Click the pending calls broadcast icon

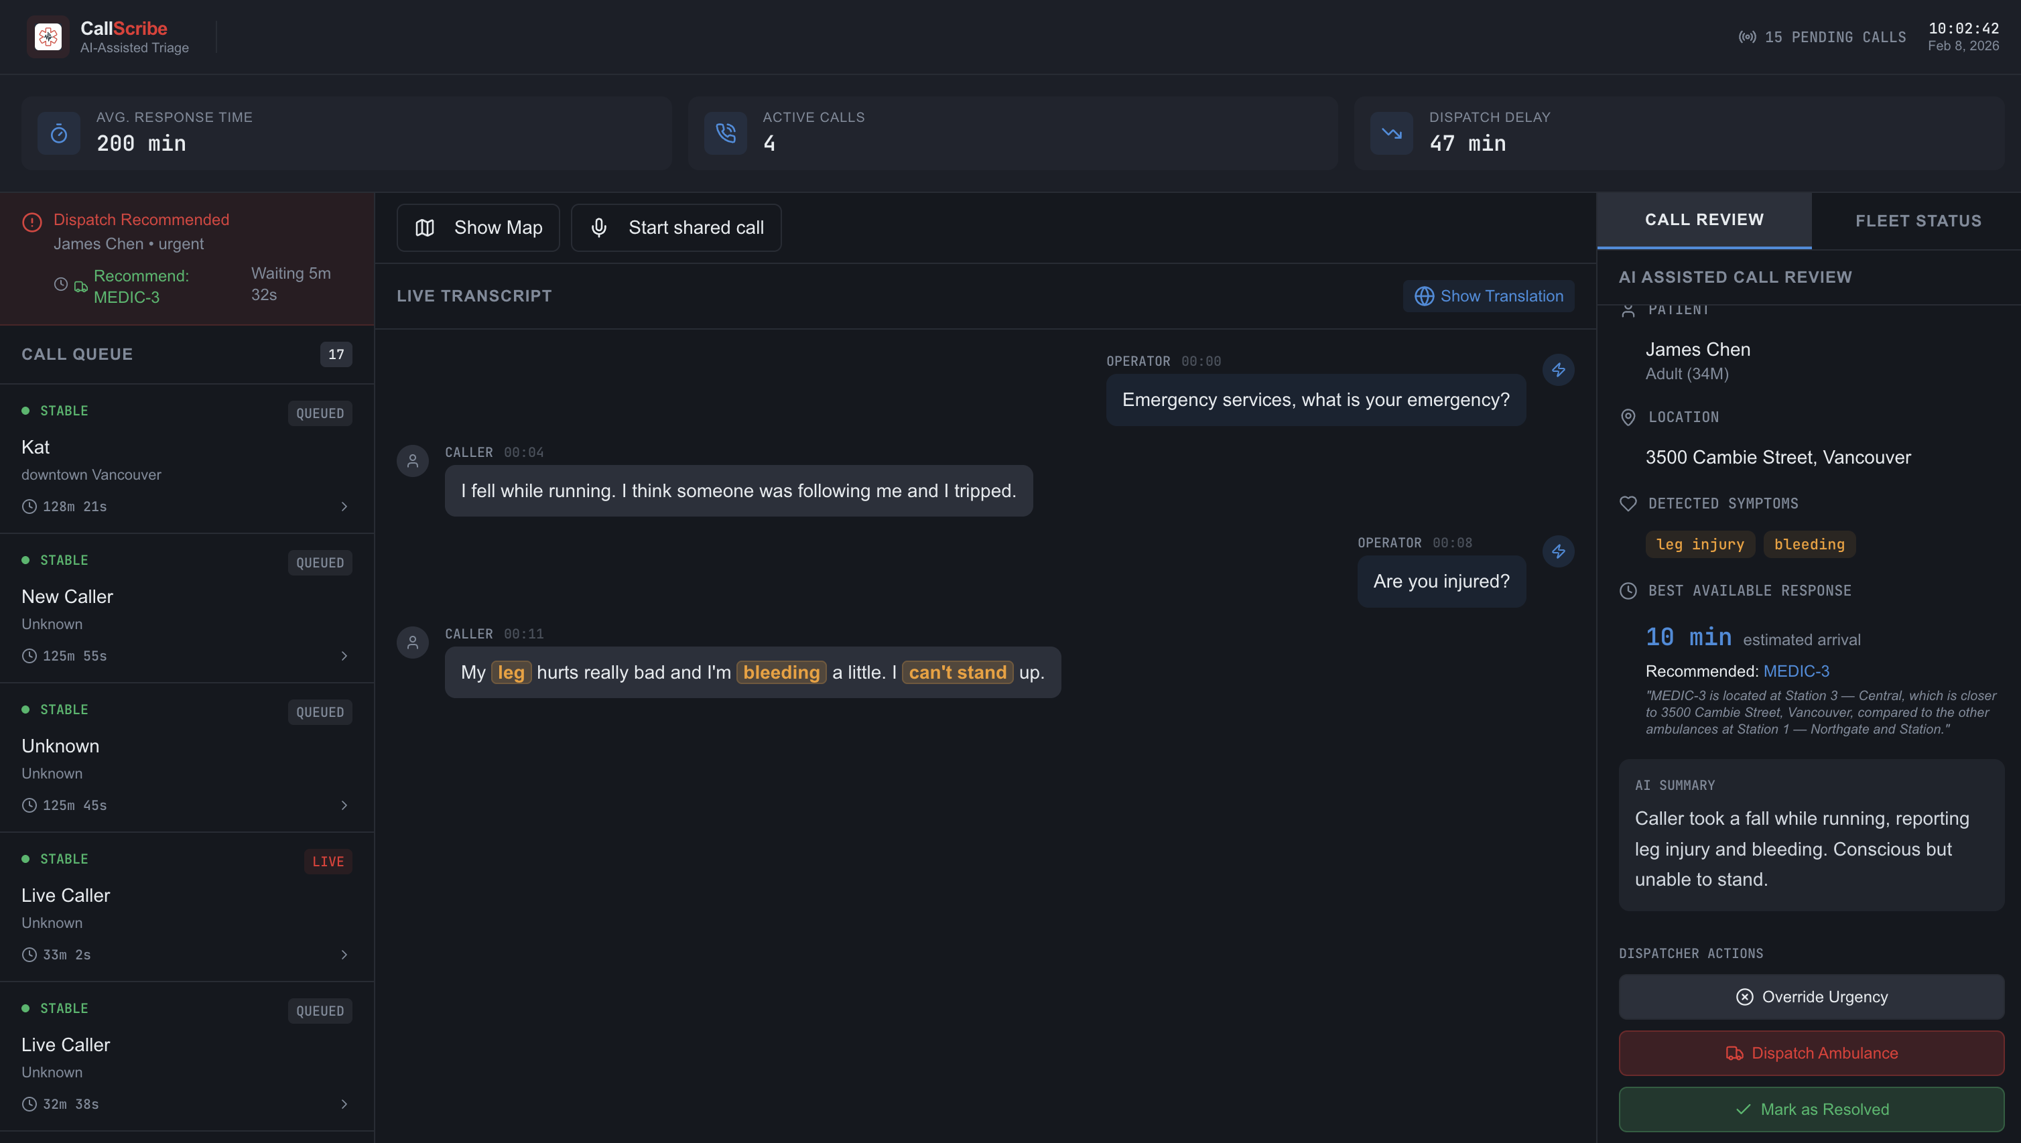tap(1746, 37)
